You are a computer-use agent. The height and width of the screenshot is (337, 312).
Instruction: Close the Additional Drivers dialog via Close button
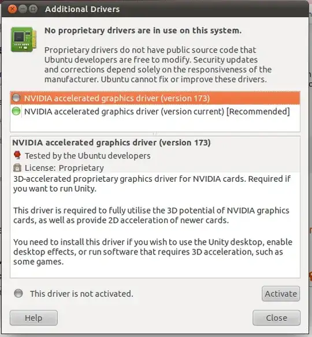[276, 317]
